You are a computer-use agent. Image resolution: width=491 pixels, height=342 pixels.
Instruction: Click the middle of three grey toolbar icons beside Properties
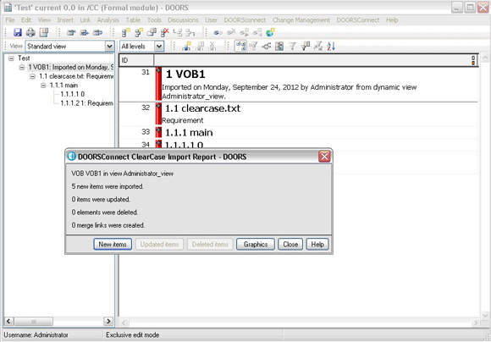(x=85, y=32)
